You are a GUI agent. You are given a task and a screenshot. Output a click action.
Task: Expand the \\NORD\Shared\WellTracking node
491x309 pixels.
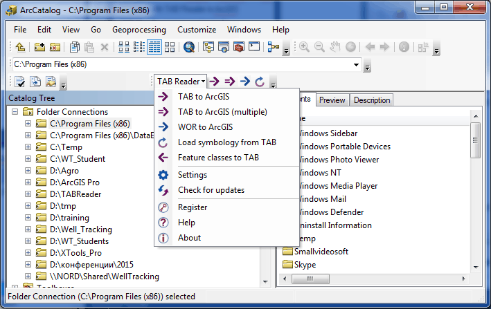coord(28,277)
